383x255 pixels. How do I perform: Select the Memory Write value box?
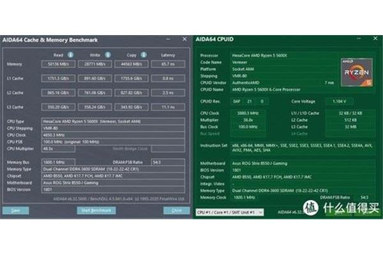[x=95, y=64]
